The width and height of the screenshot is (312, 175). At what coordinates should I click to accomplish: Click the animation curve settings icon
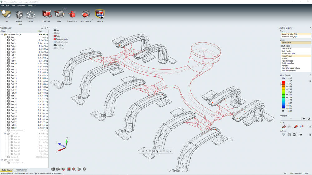pyautogui.click(x=309, y=119)
